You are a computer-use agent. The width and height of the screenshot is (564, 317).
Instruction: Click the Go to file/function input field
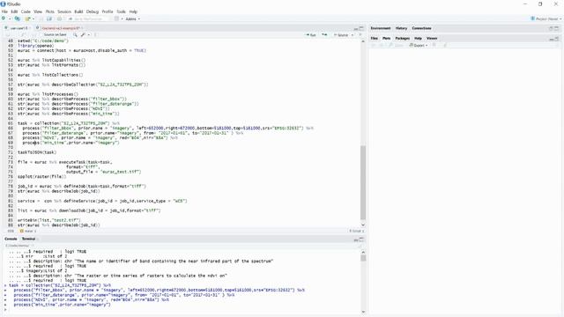(88, 18)
